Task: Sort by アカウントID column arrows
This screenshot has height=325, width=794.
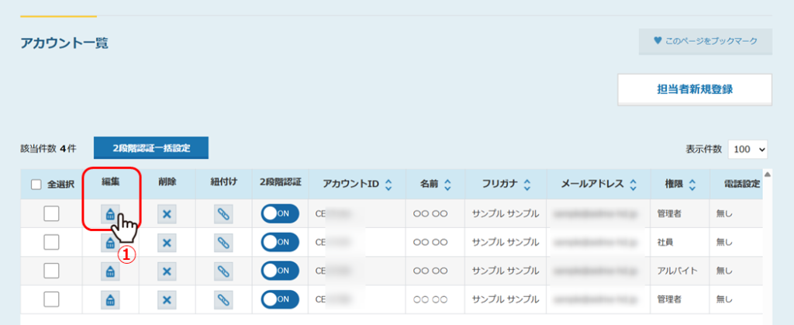Action: [388, 185]
